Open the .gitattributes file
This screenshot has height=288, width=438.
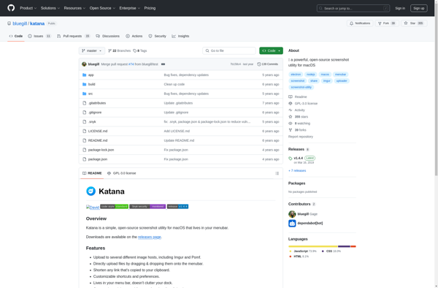(97, 103)
